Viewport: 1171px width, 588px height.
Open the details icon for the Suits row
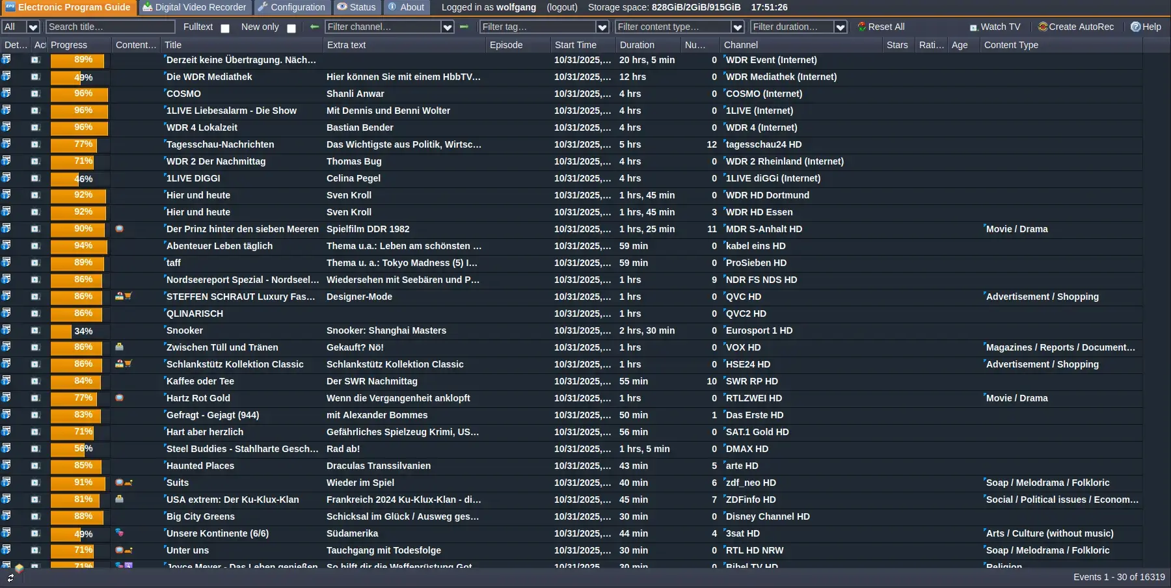[x=6, y=482]
